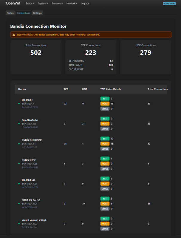This screenshot has width=181, height=238.
Task: Sort by the Device column header
Action: coord(22,89)
